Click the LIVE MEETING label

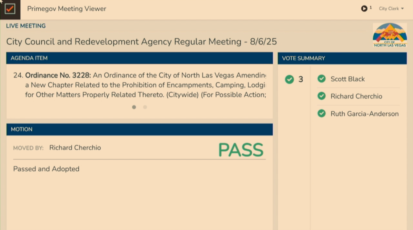(25, 25)
